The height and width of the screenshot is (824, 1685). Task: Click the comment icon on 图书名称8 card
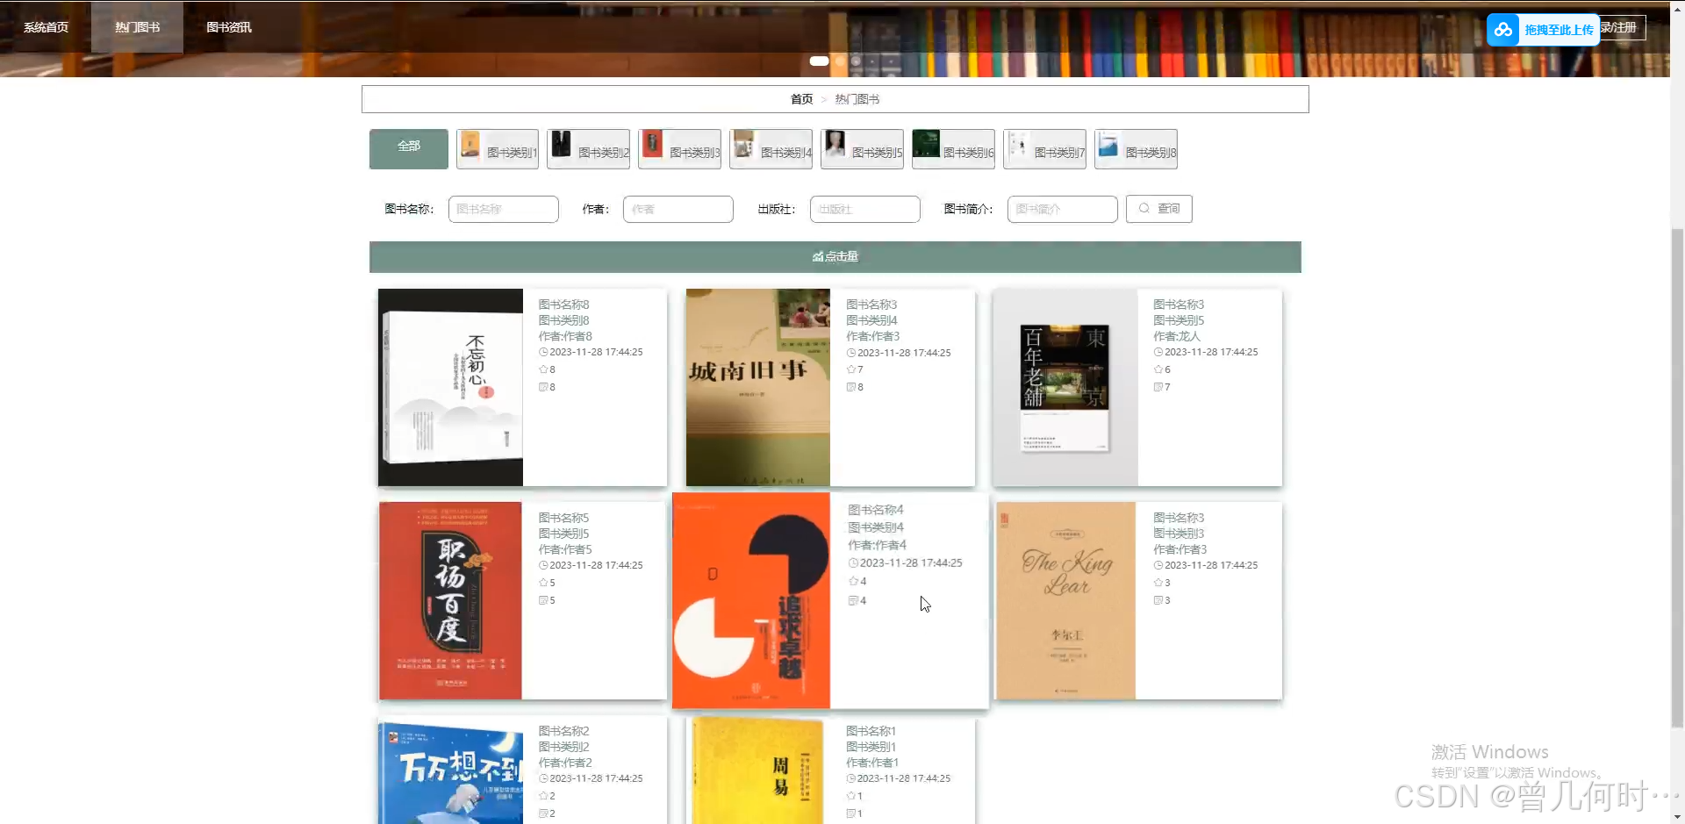(543, 387)
